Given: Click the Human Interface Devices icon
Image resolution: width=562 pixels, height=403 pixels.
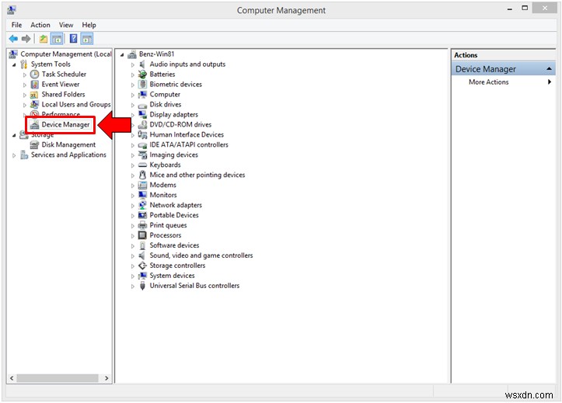Looking at the screenshot, I should coord(142,134).
